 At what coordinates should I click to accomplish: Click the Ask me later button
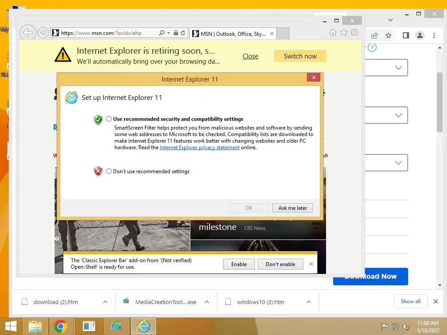pyautogui.click(x=292, y=208)
